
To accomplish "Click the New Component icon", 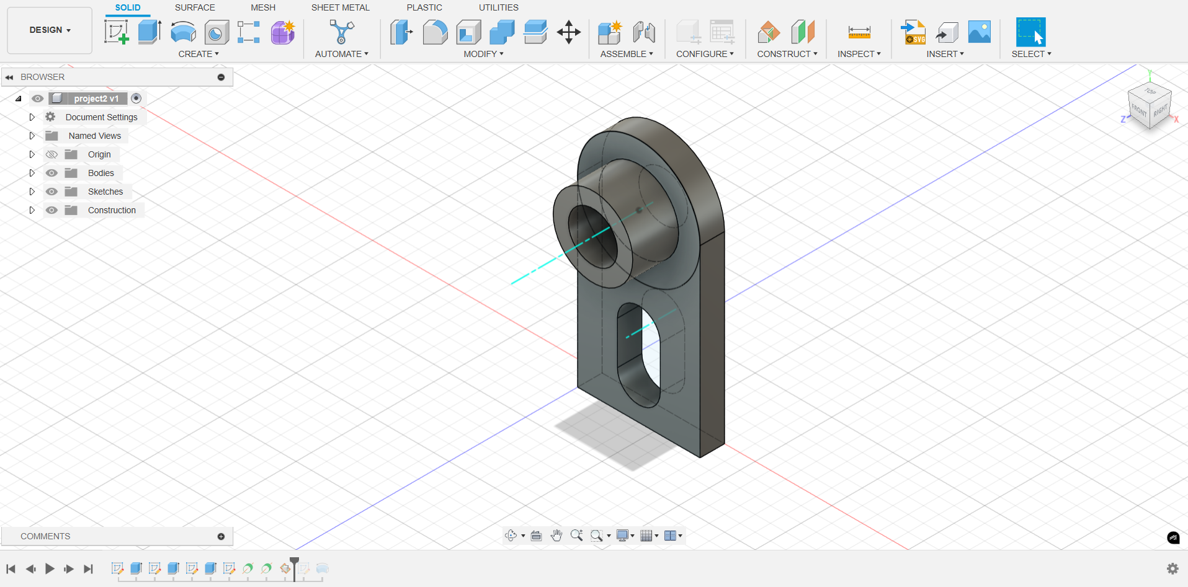I will coord(610,32).
